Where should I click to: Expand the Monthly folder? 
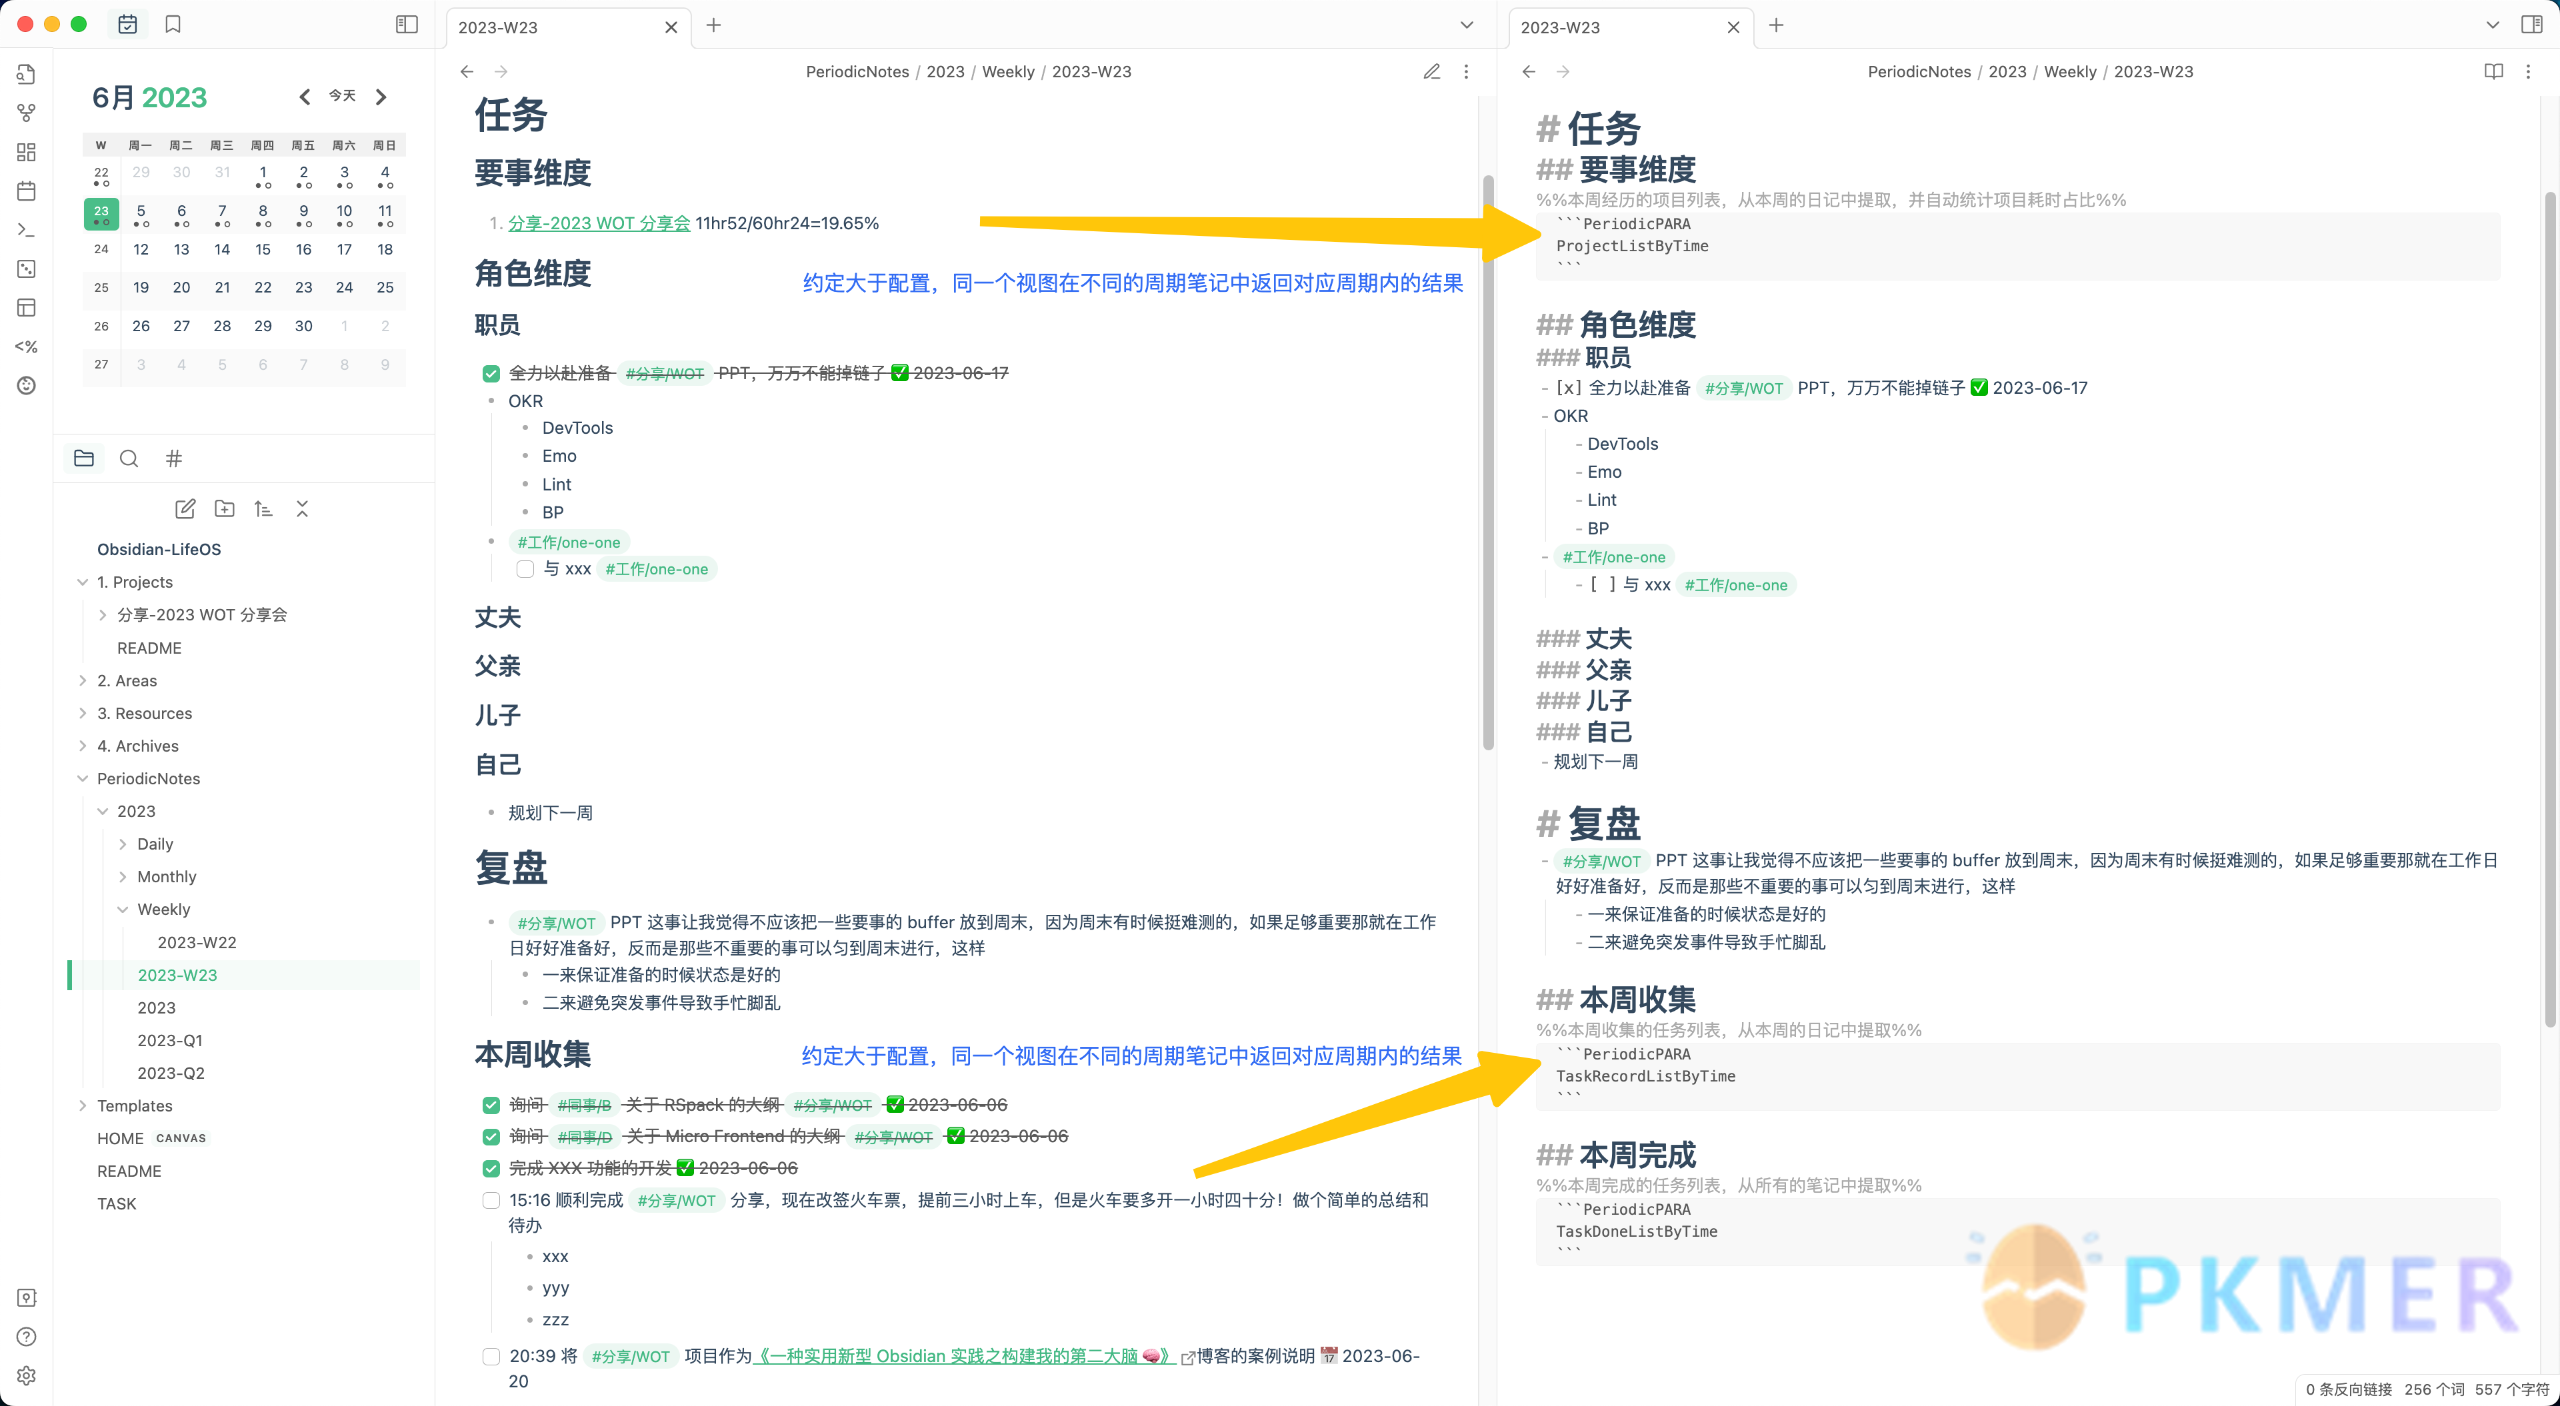click(122, 878)
